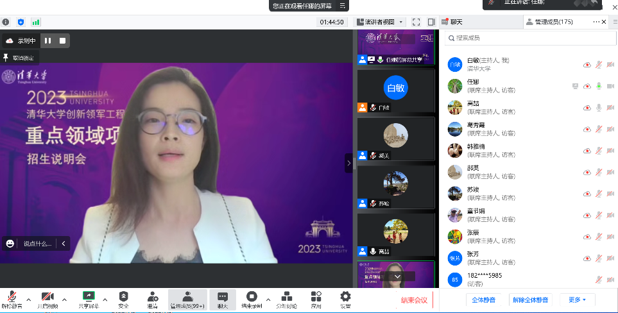Image resolution: width=618 pixels, height=313 pixels.
Task: Click 张辰's avatar in participants list
Action: click(455, 237)
